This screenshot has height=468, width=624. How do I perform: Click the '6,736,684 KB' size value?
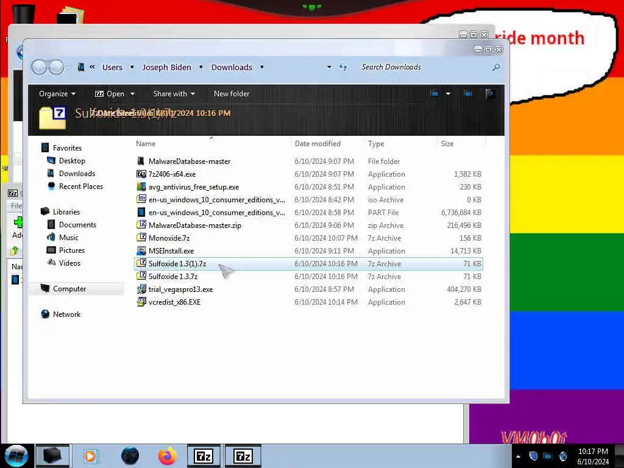click(x=461, y=213)
